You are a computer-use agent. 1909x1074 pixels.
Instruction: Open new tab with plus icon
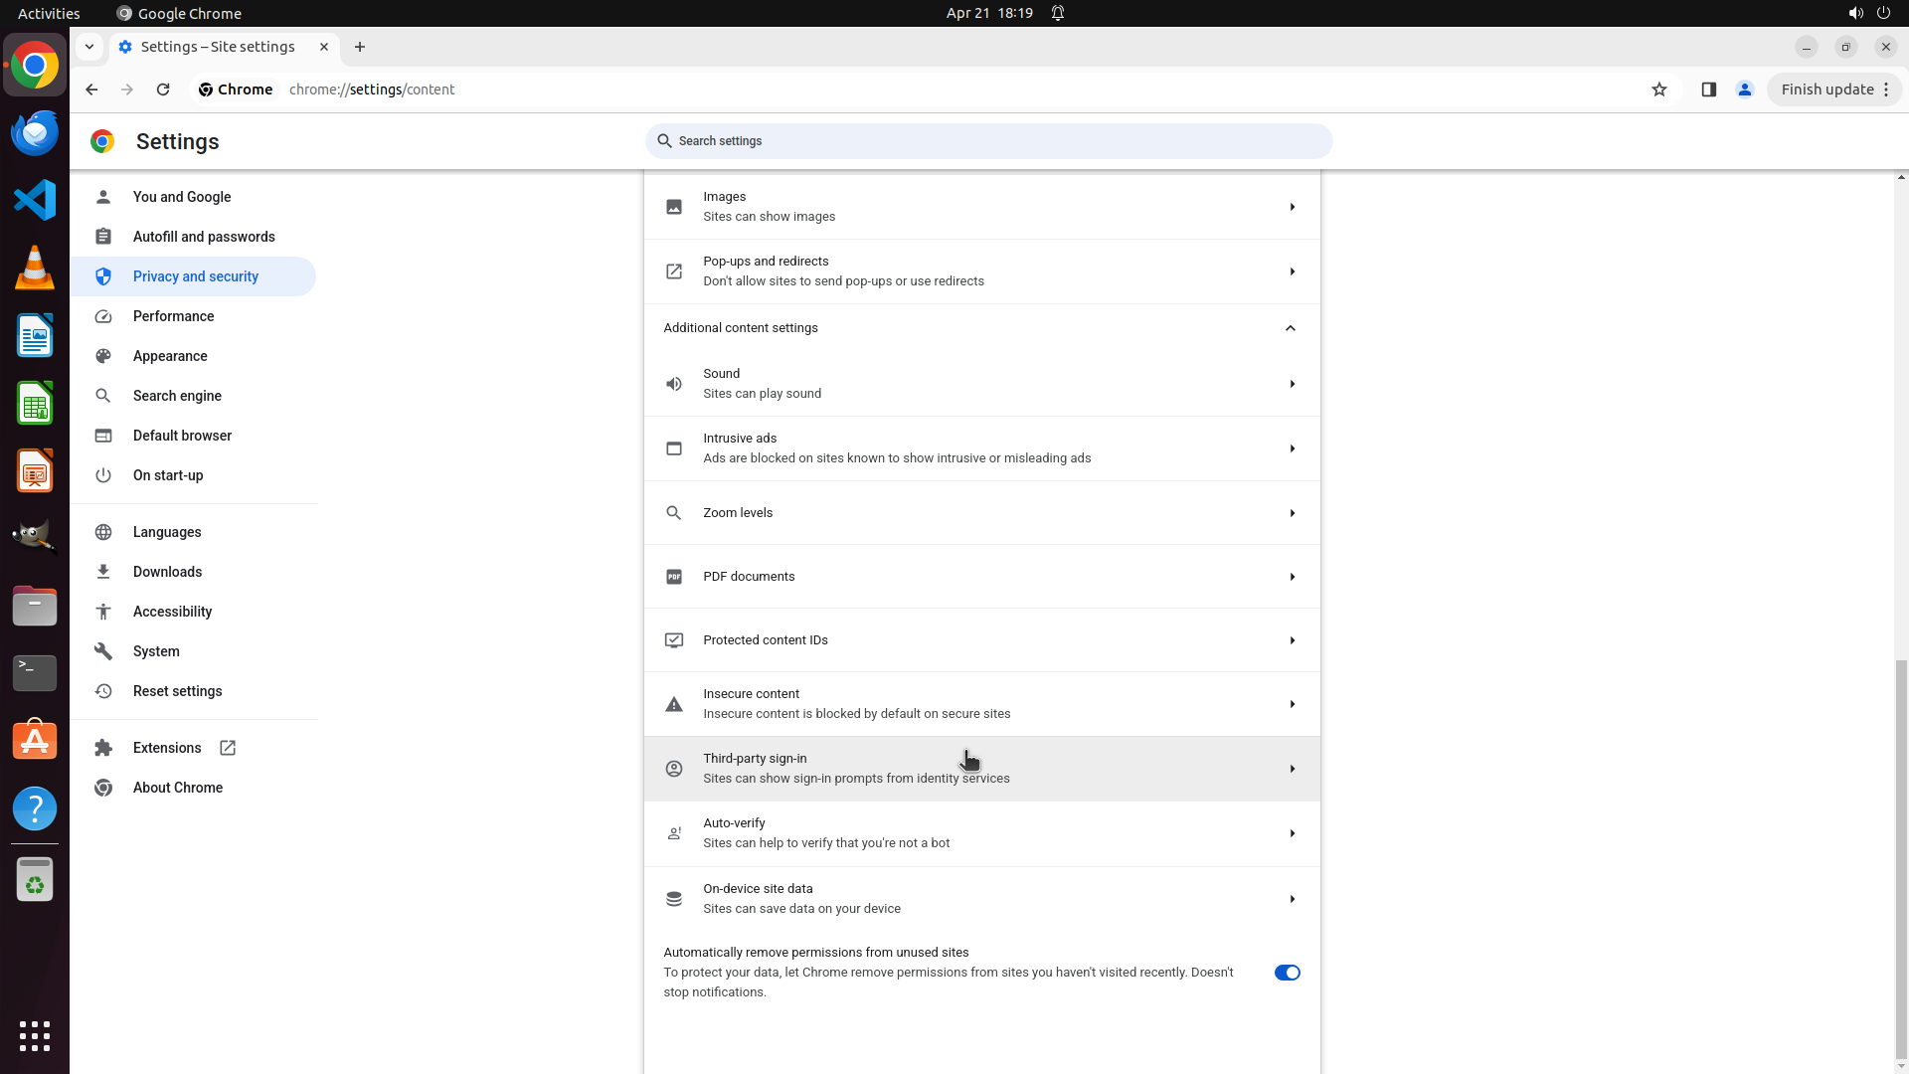click(x=360, y=47)
